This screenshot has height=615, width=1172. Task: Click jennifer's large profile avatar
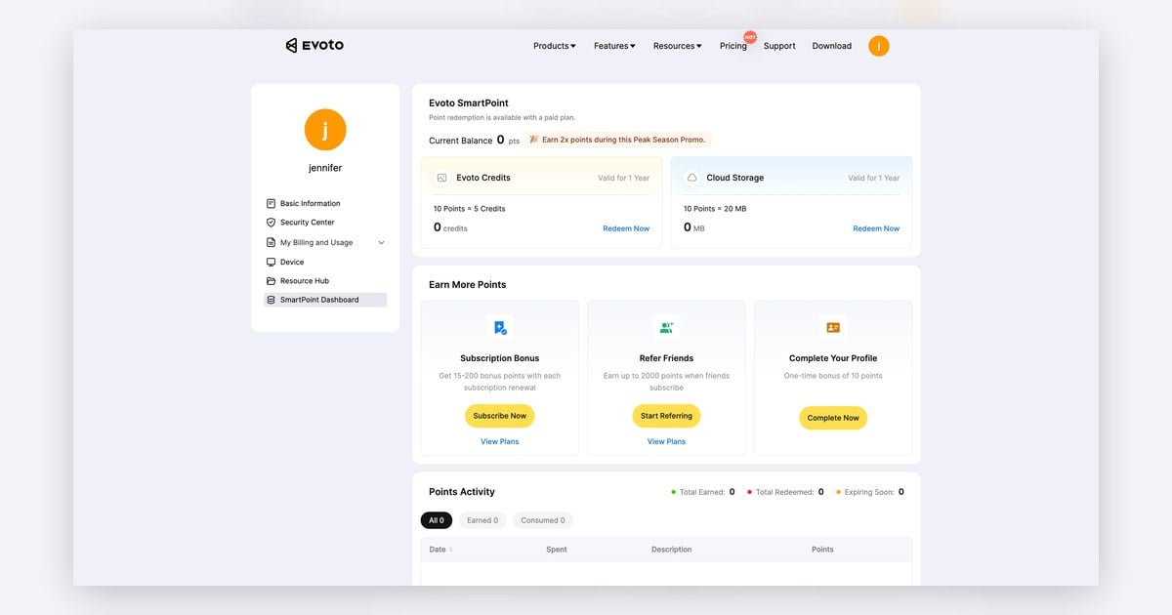(x=325, y=130)
